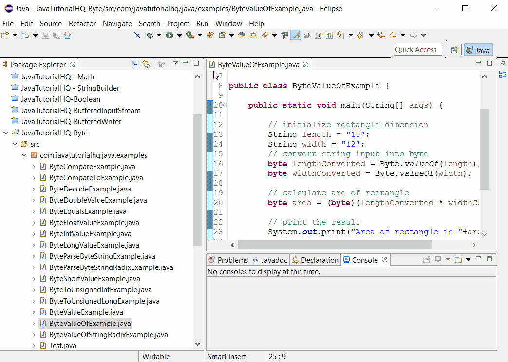Collapse the src folder in Package Explorer
The width and height of the screenshot is (508, 362).
click(14, 144)
